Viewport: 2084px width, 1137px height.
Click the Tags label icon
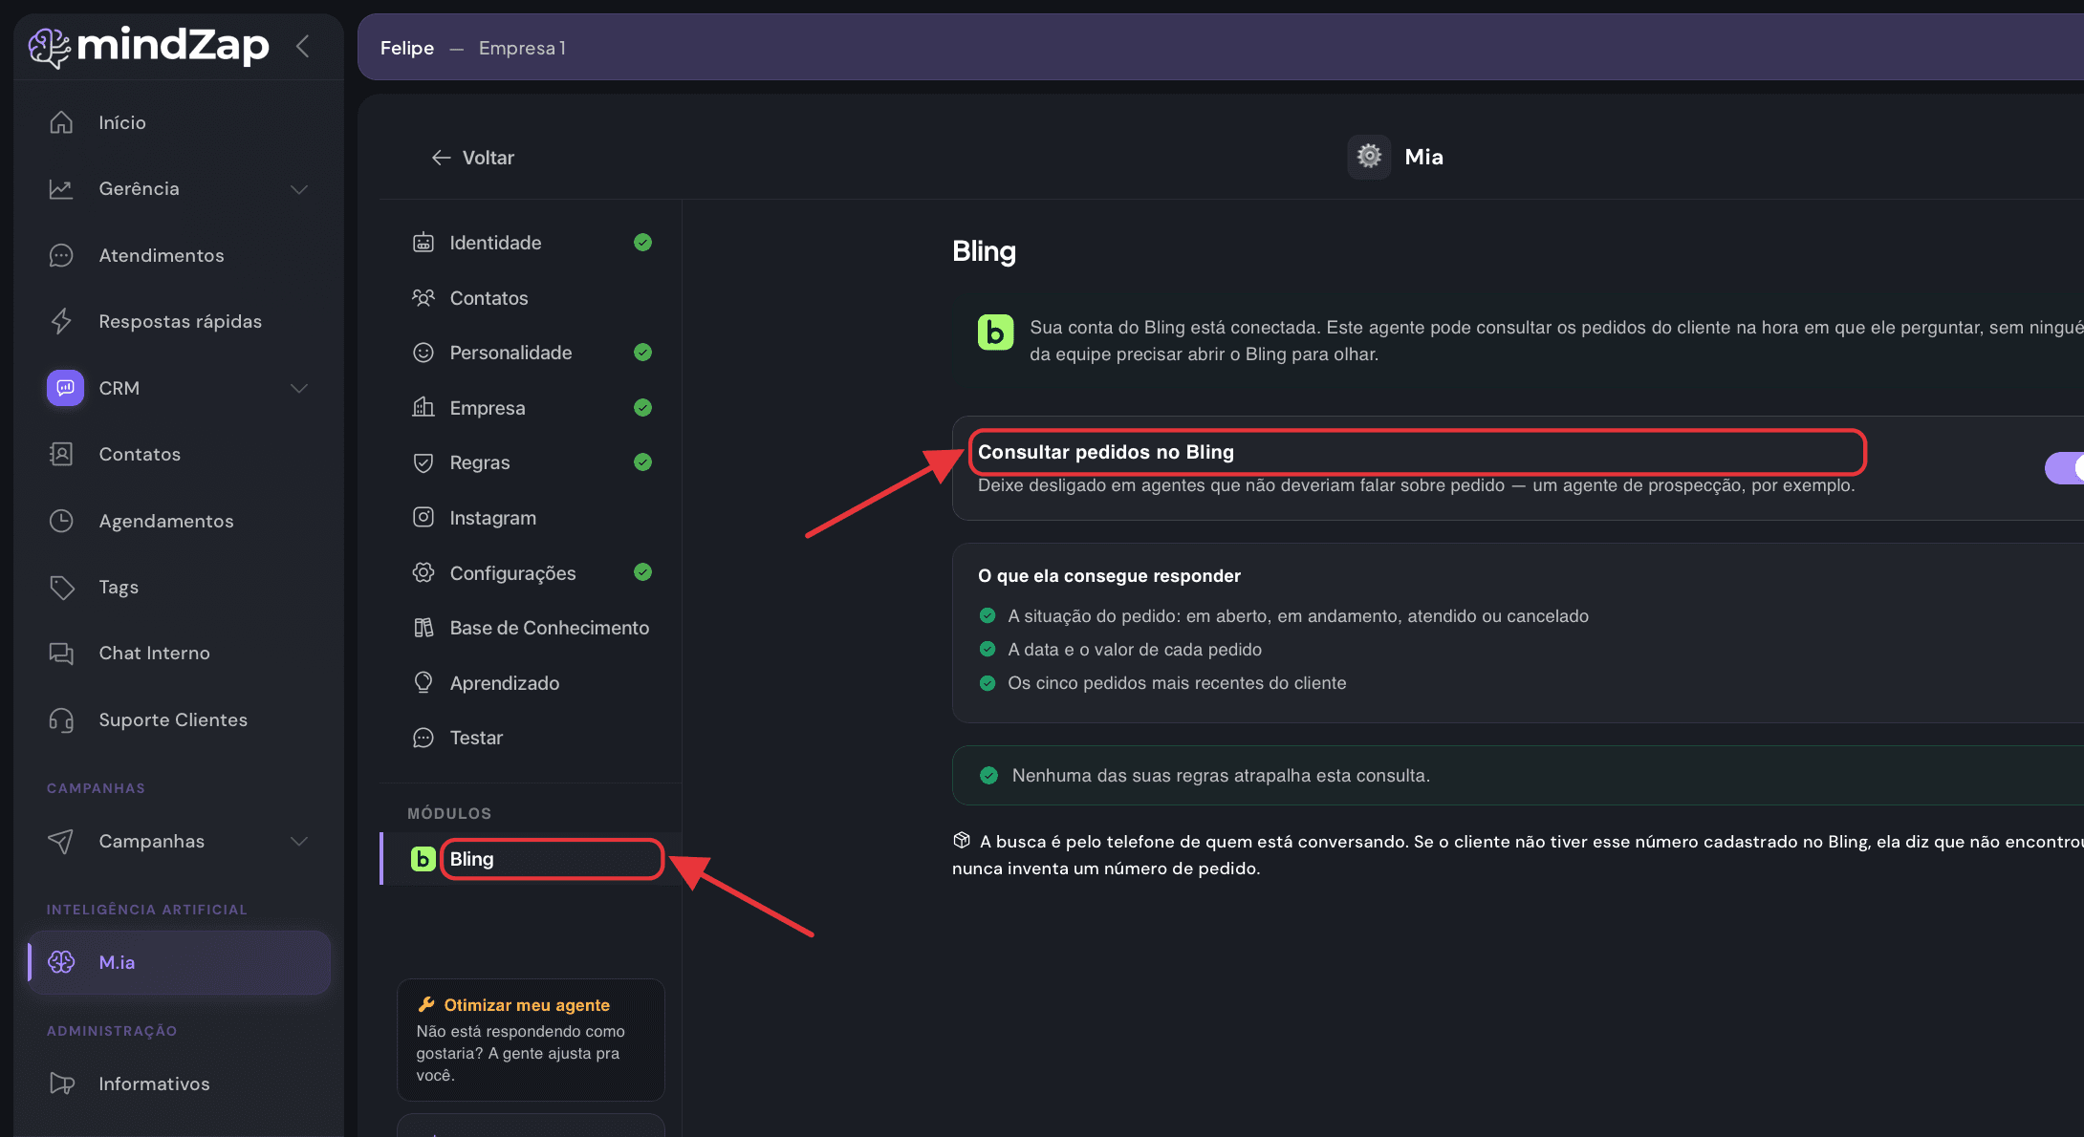pos(61,587)
